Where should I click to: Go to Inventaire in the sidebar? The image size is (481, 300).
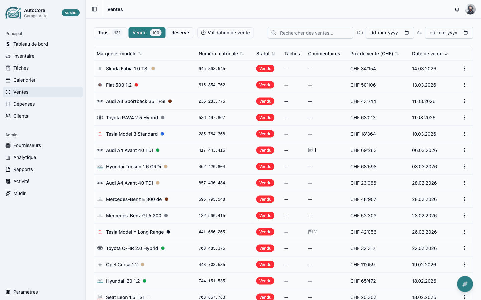point(24,56)
